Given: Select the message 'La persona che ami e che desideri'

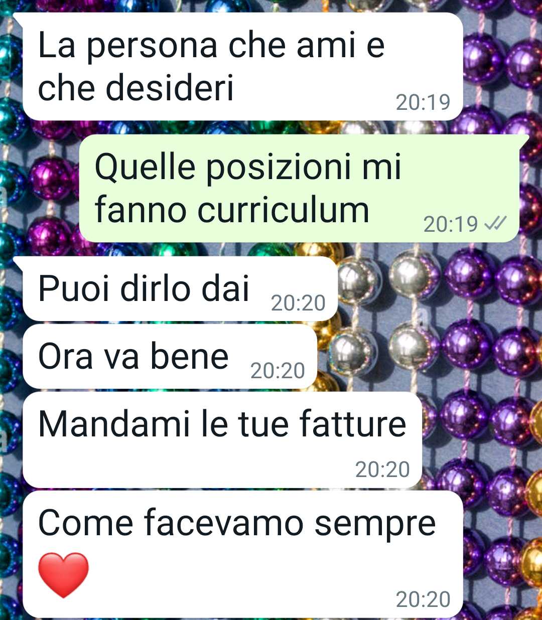Looking at the screenshot, I should (x=242, y=66).
